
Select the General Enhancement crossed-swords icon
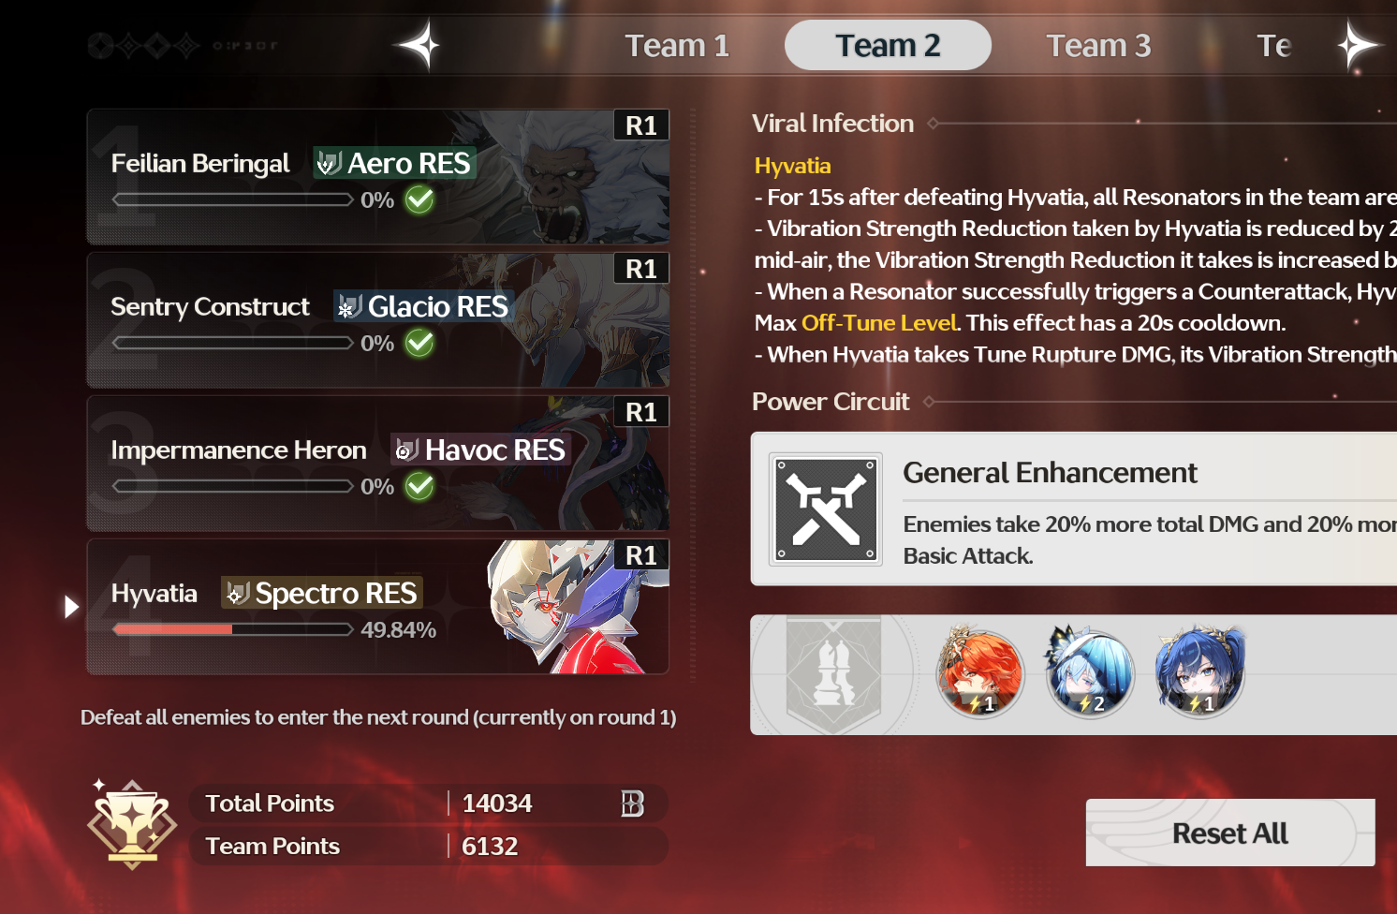825,509
